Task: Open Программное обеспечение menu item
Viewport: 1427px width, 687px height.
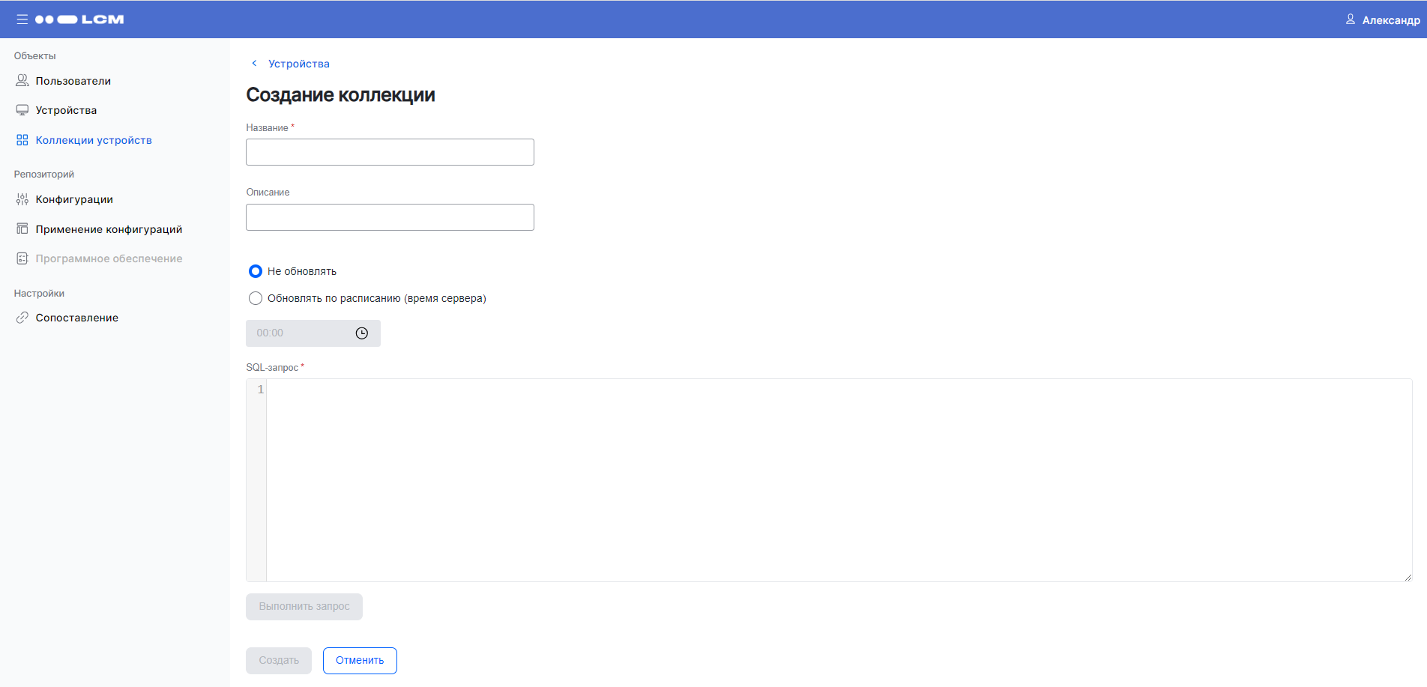Action: 109,258
